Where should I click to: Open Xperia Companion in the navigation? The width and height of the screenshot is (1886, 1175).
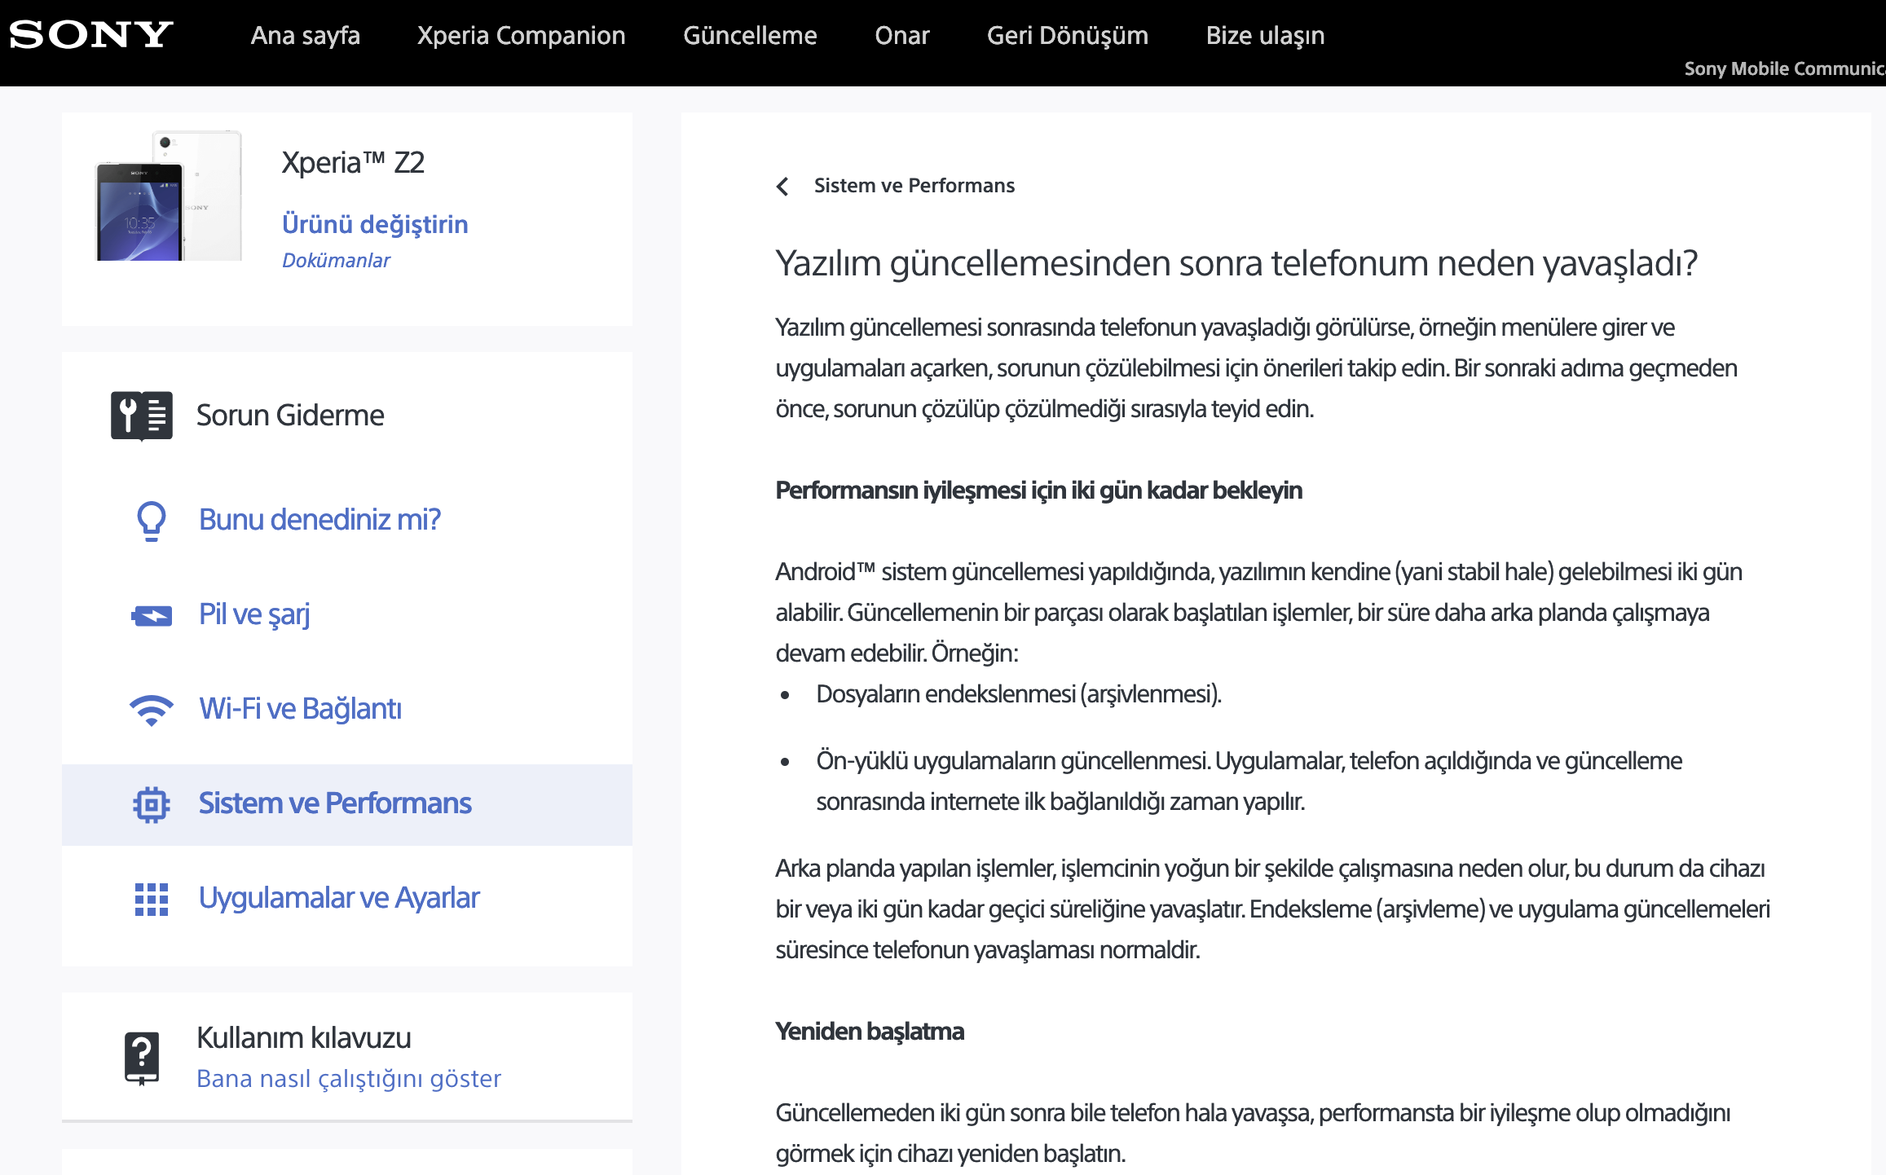[521, 36]
